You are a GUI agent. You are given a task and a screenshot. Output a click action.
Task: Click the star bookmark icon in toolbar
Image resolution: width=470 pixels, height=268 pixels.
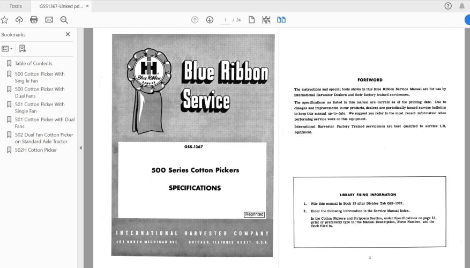click(4, 20)
